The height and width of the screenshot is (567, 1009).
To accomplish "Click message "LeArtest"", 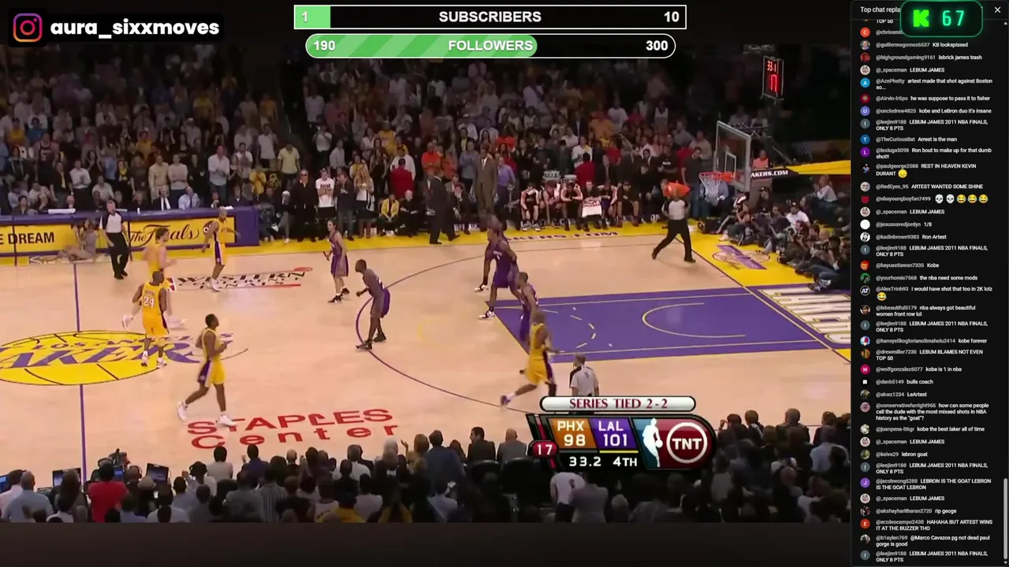I will [917, 395].
